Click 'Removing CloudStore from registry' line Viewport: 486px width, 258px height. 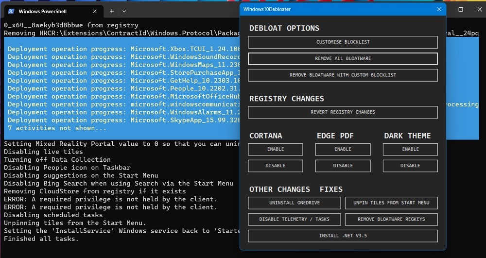pos(95,191)
